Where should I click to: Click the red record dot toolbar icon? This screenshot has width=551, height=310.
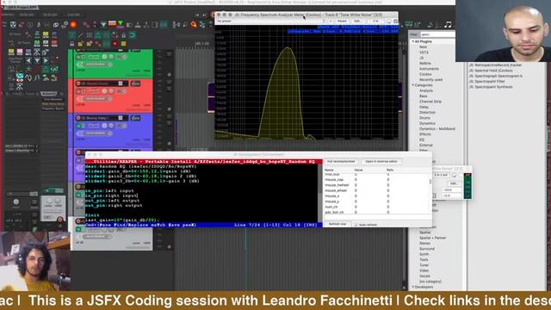click(115, 44)
